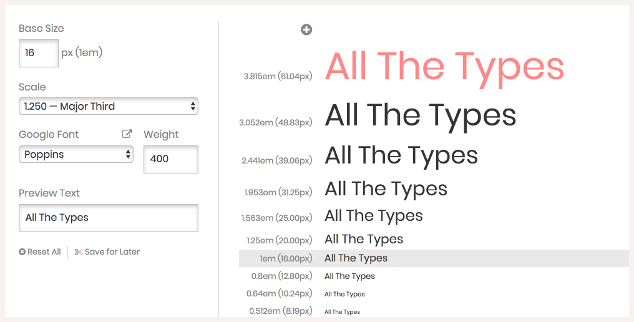Click the Base Size label
Viewport: 634px width, 322px height.
[41, 28]
